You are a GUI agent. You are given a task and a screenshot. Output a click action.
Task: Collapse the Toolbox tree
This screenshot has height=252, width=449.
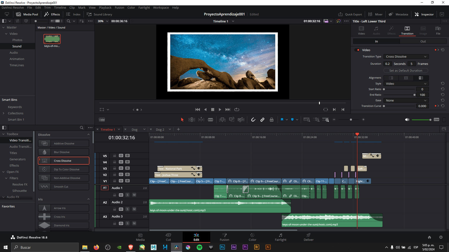click(x=4, y=134)
